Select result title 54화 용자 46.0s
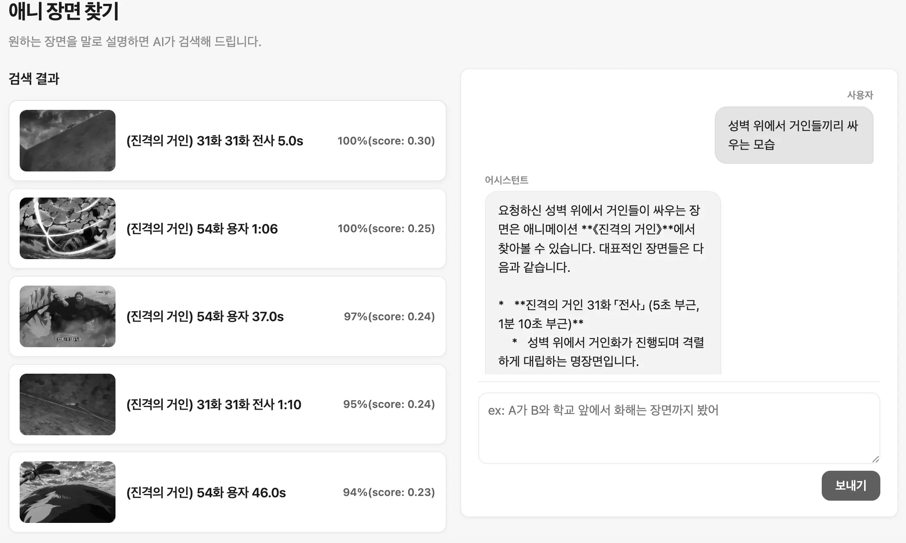This screenshot has width=906, height=543. (x=206, y=493)
